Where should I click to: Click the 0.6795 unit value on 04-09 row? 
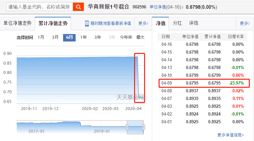pos(192,83)
